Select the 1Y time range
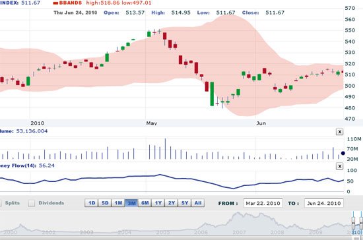363x240 pixels. coord(158,203)
